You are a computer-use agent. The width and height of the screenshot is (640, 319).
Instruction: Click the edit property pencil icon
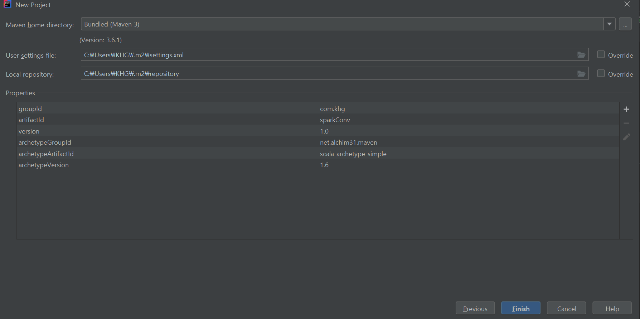[x=626, y=137]
